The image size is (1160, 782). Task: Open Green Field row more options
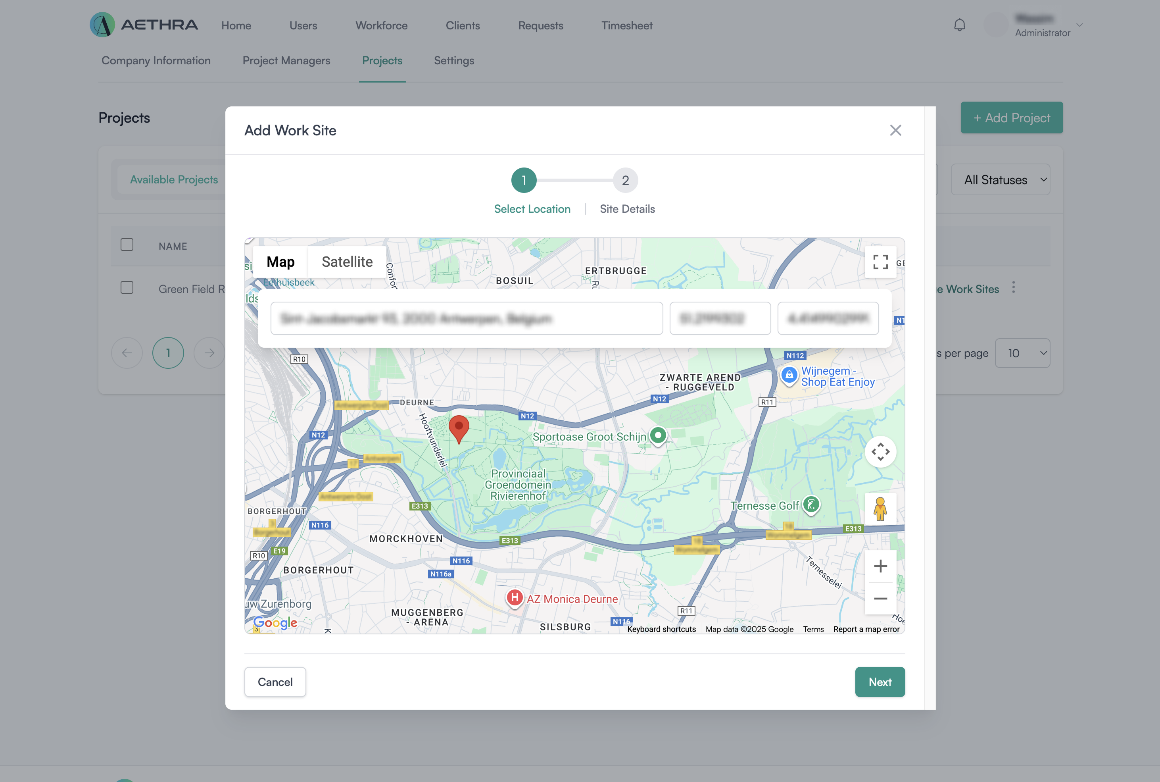[x=1013, y=287]
